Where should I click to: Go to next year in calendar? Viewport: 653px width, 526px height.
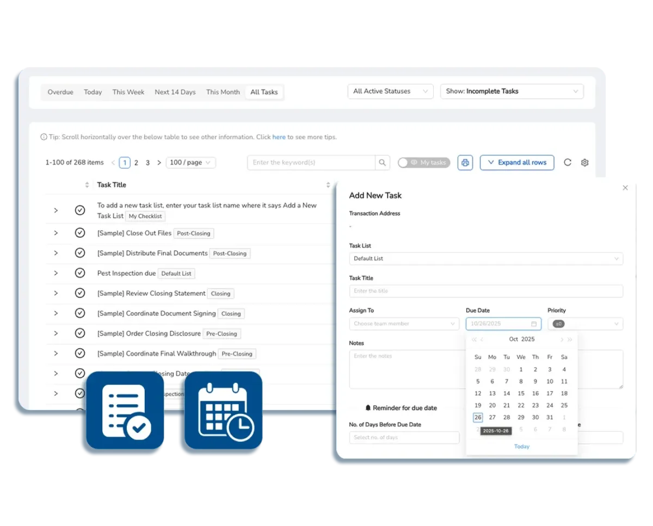570,339
